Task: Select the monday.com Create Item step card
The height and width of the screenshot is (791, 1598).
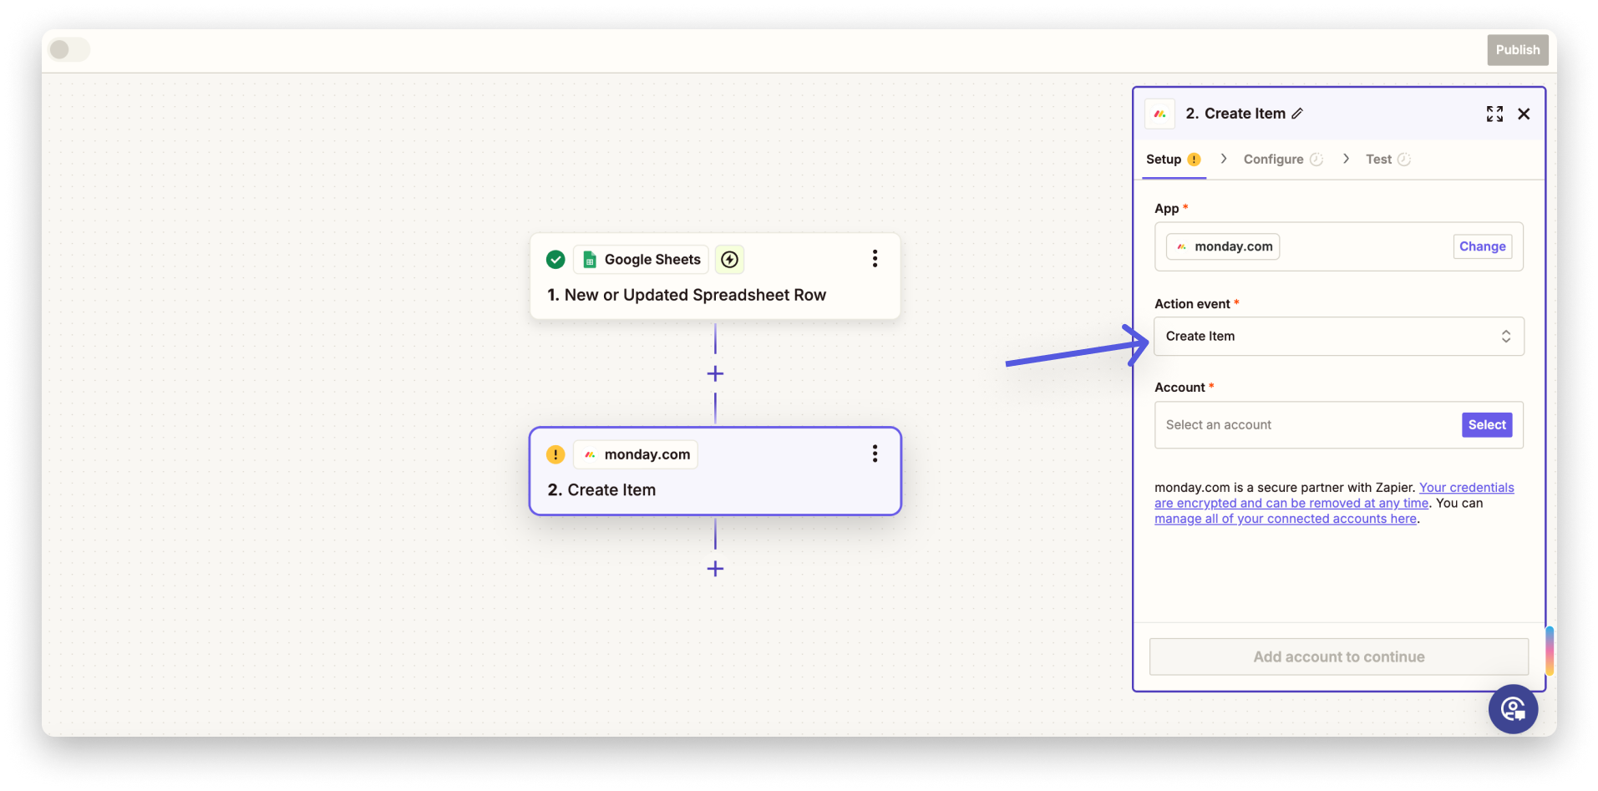Action: tap(715, 471)
